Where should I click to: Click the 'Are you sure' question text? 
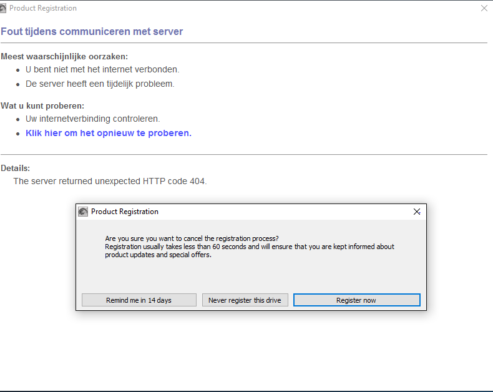[x=192, y=238]
